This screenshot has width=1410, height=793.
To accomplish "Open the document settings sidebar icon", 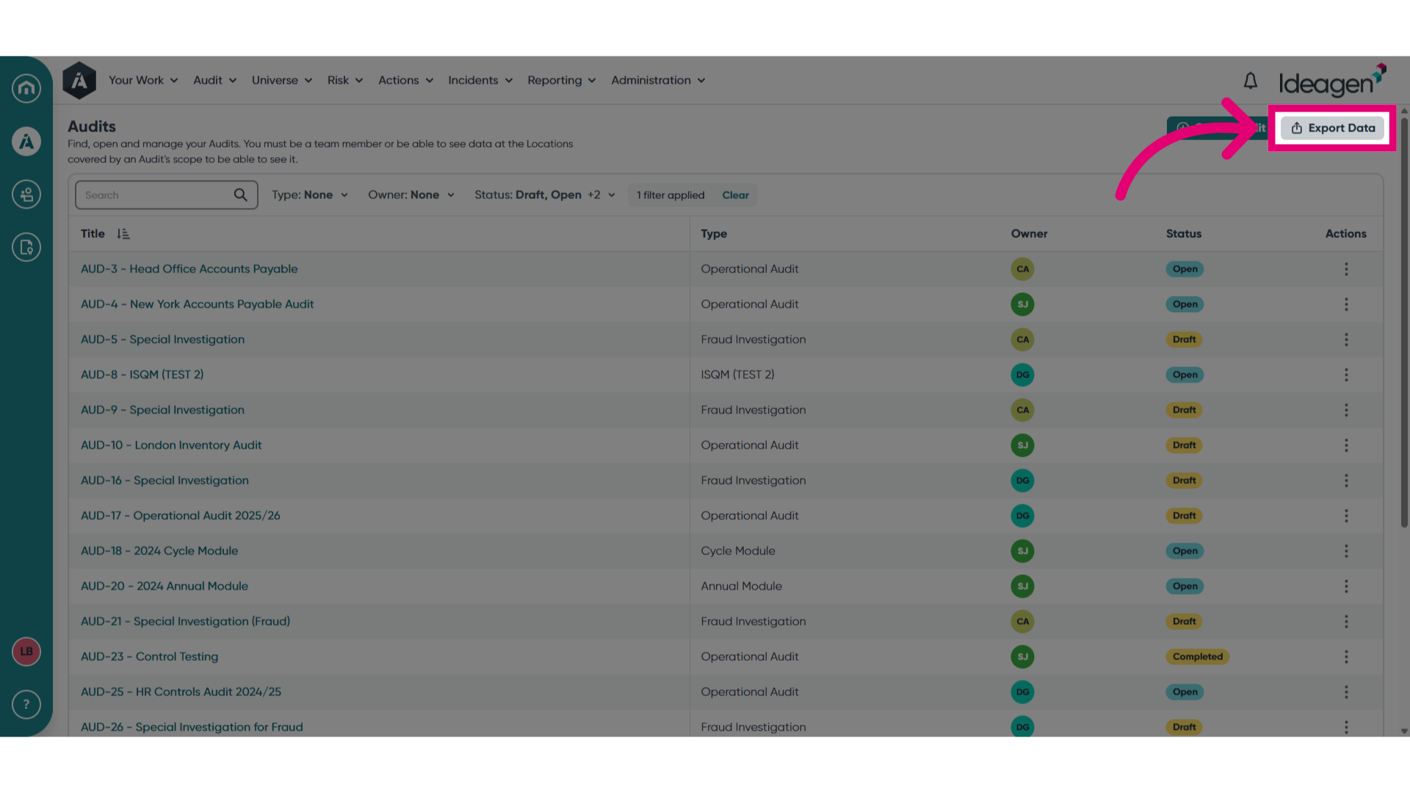I will tap(26, 247).
